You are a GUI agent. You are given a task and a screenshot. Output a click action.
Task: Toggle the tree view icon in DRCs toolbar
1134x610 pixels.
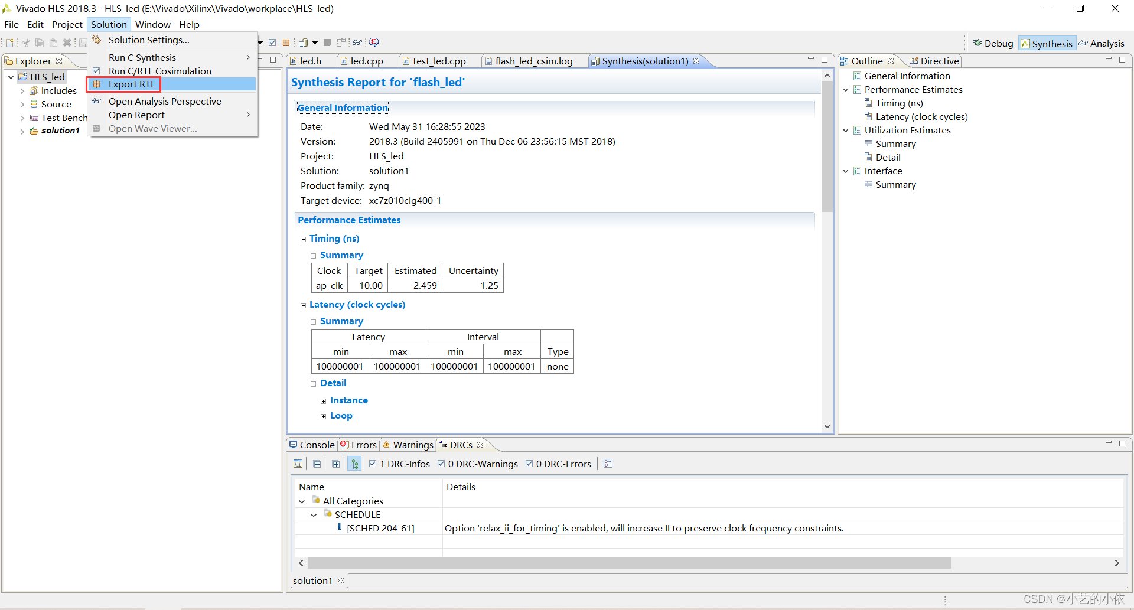pos(354,464)
